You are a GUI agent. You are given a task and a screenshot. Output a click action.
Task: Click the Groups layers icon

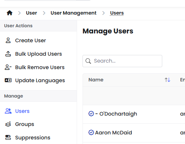pos(8,124)
